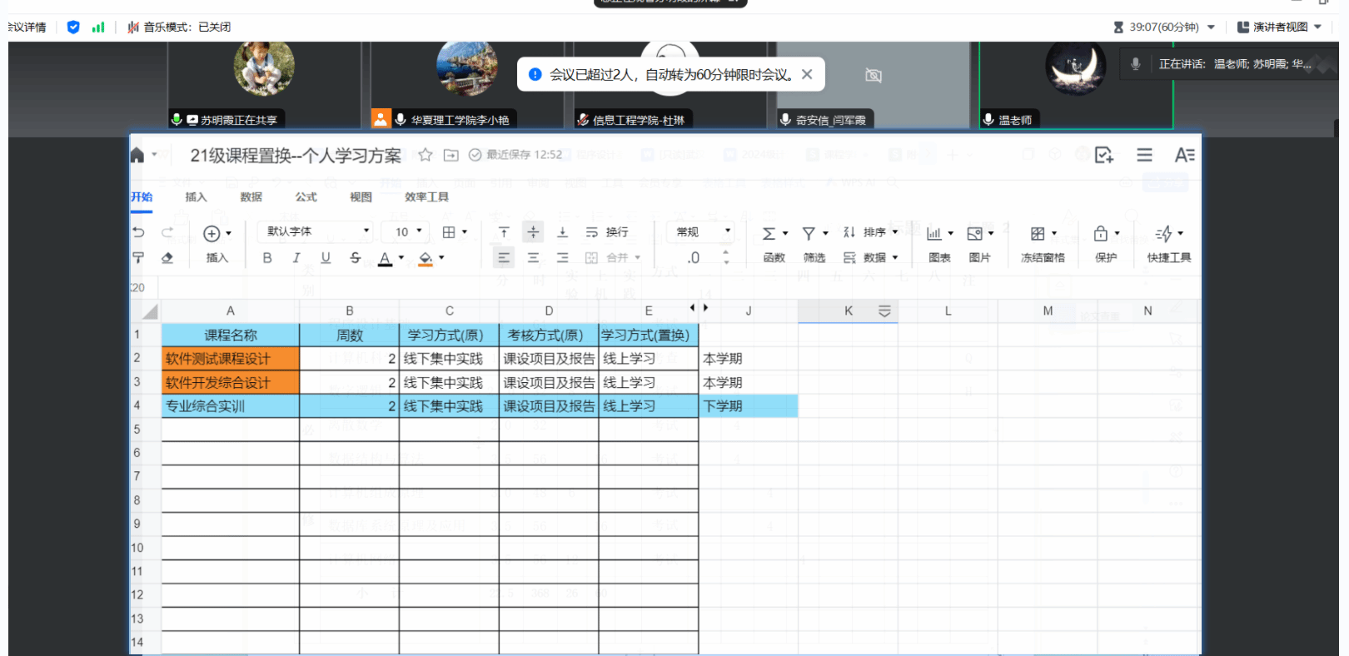Click the 换行 wrap text button
1349x656 pixels.
click(x=607, y=232)
